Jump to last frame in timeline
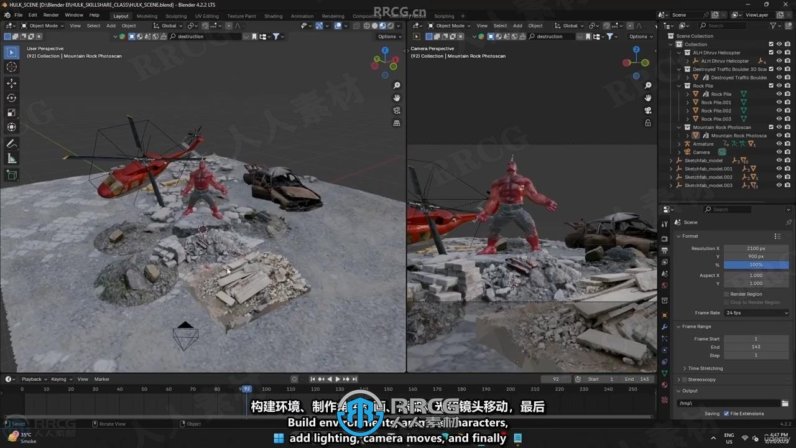 (x=354, y=379)
